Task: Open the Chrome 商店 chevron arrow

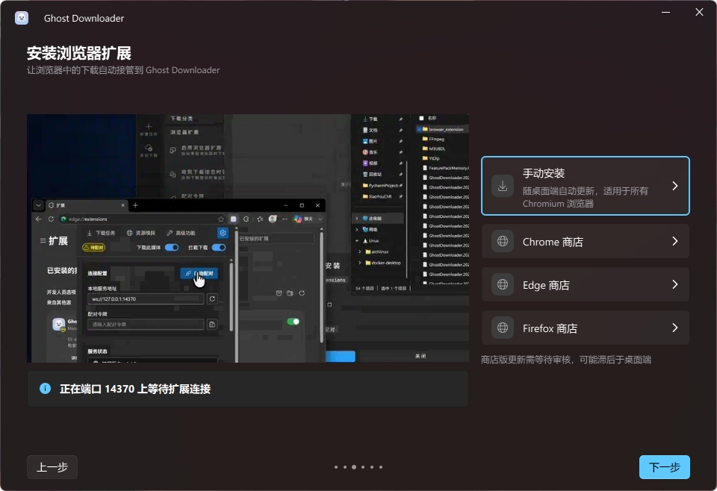Action: 675,241
